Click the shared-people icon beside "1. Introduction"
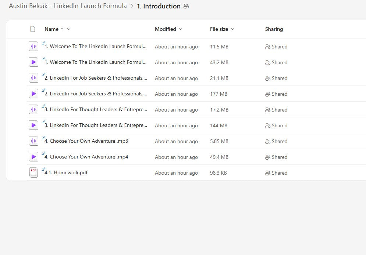Screen dimensions: 366x255 click(186, 6)
